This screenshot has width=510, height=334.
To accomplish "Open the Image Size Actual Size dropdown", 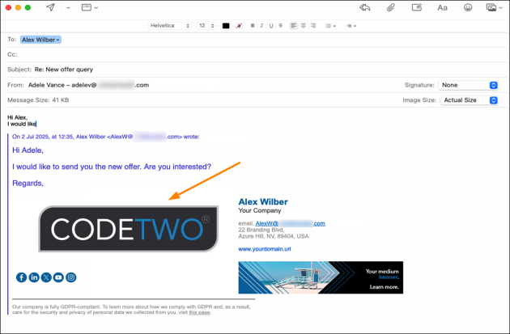I will [469, 100].
